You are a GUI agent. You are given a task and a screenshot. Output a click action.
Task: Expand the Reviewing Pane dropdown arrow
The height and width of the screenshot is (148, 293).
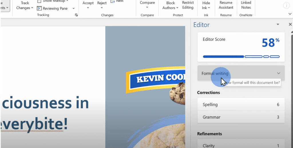coord(74,8)
